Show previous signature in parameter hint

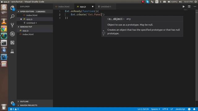103,31
